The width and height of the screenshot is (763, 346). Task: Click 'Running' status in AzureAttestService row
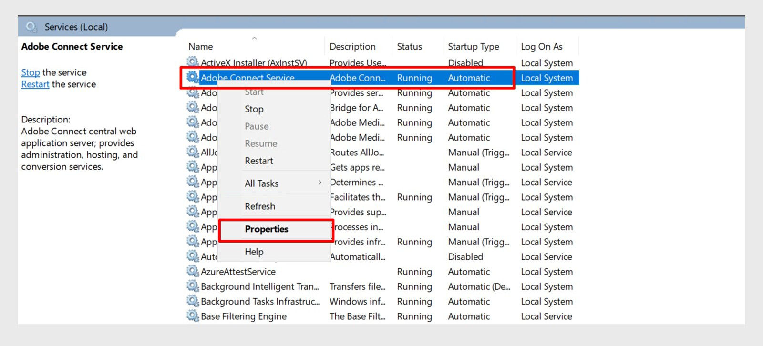tap(414, 272)
